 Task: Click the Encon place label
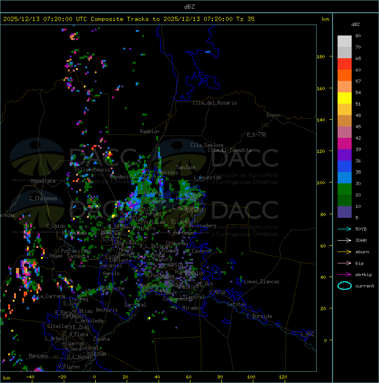(x=273, y=115)
